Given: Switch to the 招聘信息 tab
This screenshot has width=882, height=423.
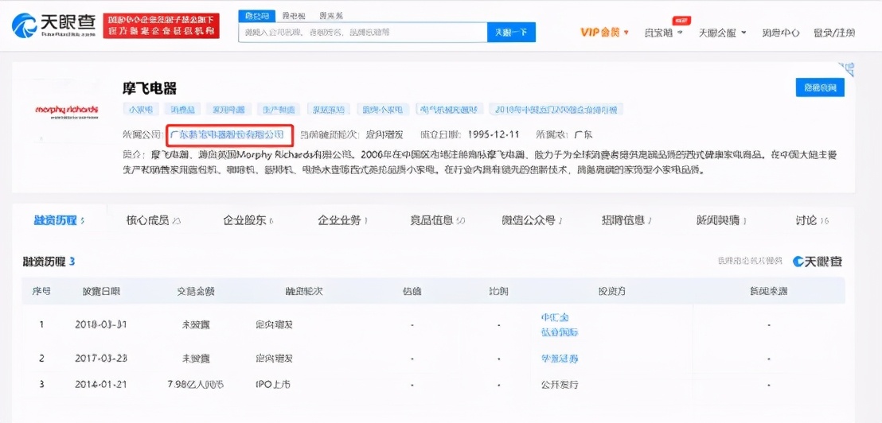Looking at the screenshot, I should [x=626, y=220].
